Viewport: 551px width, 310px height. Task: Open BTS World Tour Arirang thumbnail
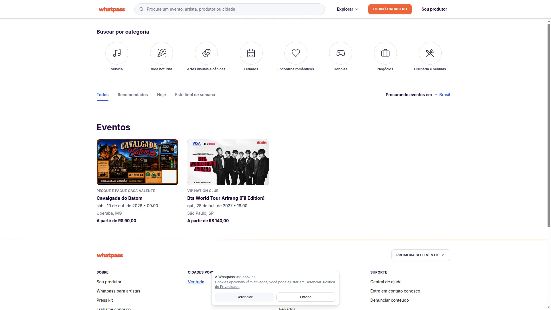pyautogui.click(x=228, y=162)
